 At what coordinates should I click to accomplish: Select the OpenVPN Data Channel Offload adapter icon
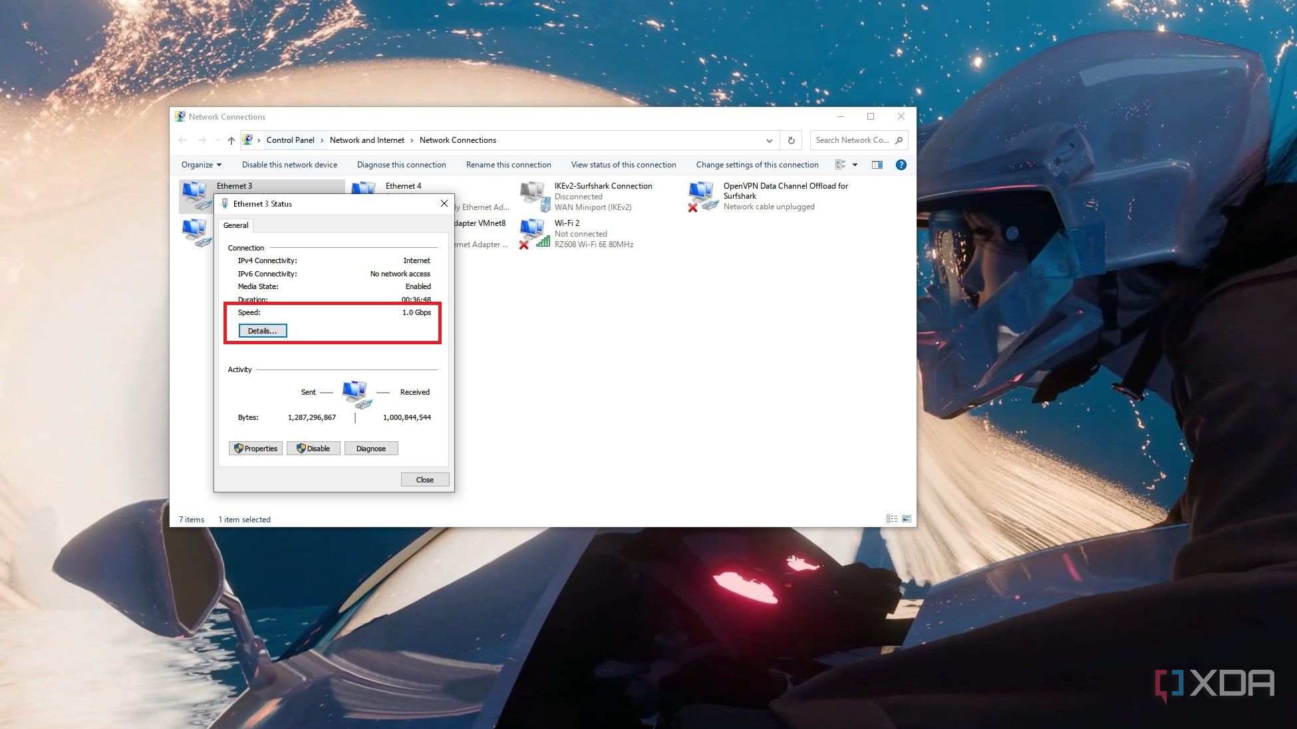coord(703,197)
